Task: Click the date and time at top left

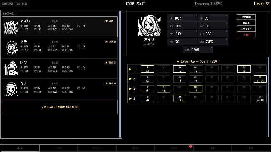Action: [x=14, y=4]
